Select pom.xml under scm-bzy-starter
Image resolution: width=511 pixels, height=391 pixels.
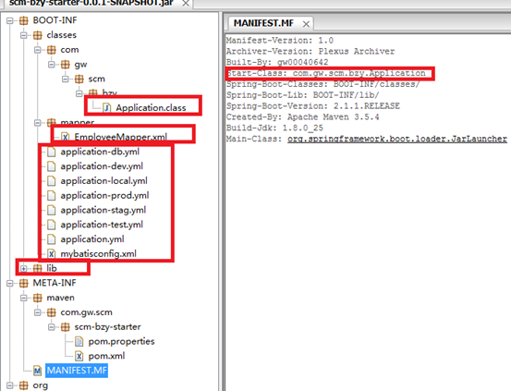106,356
